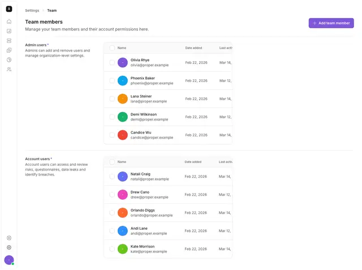The image size is (362, 270).
Task: Click the Olivia Rhye name
Action: coord(140,60)
